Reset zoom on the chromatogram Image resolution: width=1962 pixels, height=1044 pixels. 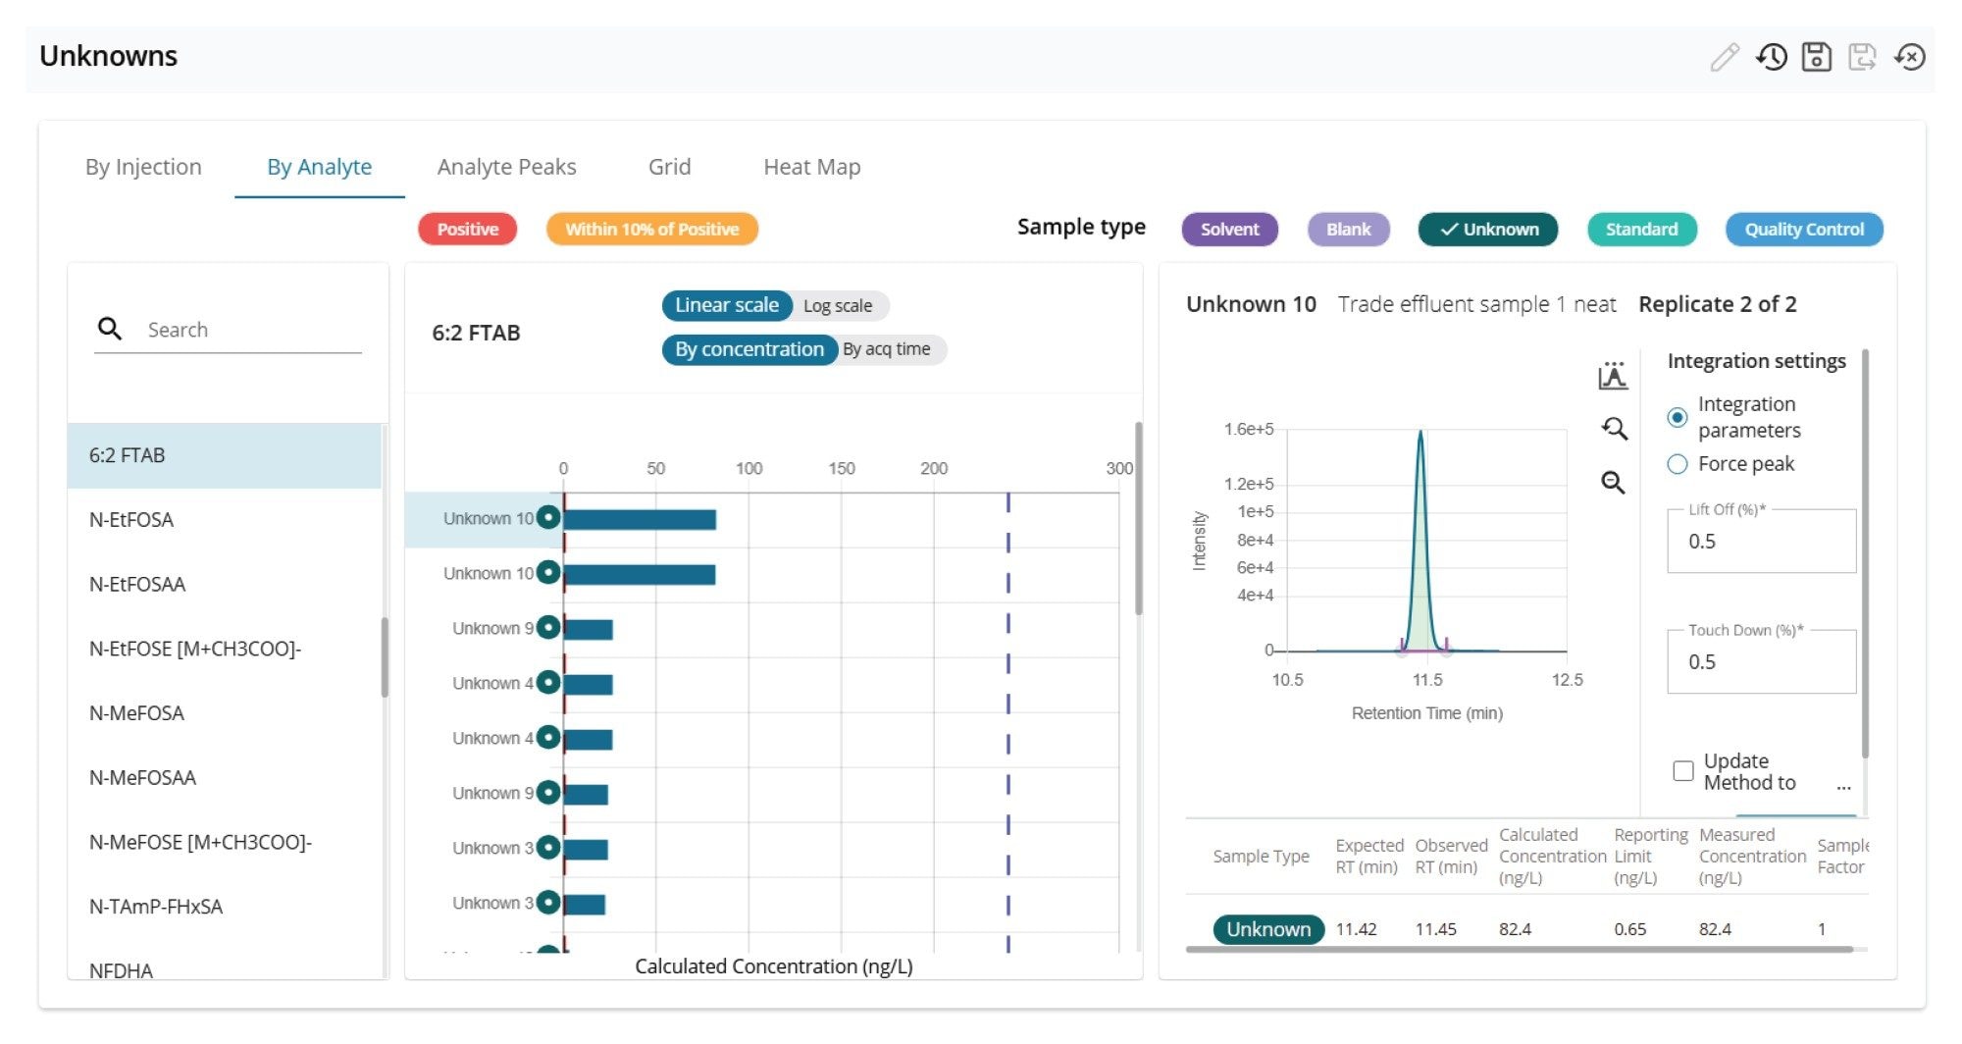(1614, 430)
